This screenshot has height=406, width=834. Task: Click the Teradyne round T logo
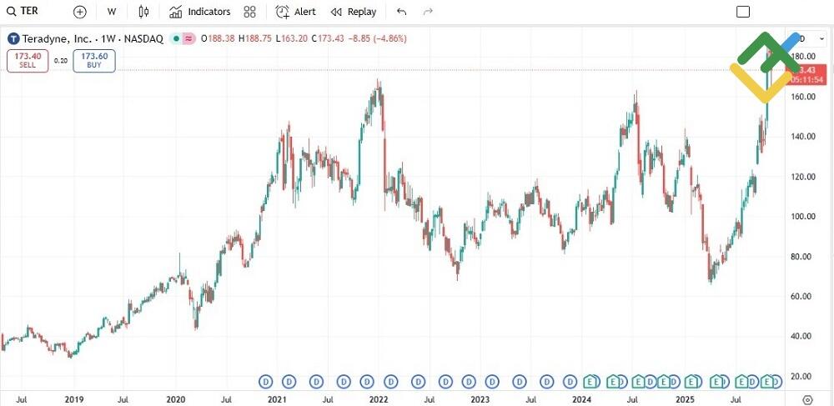pos(14,39)
